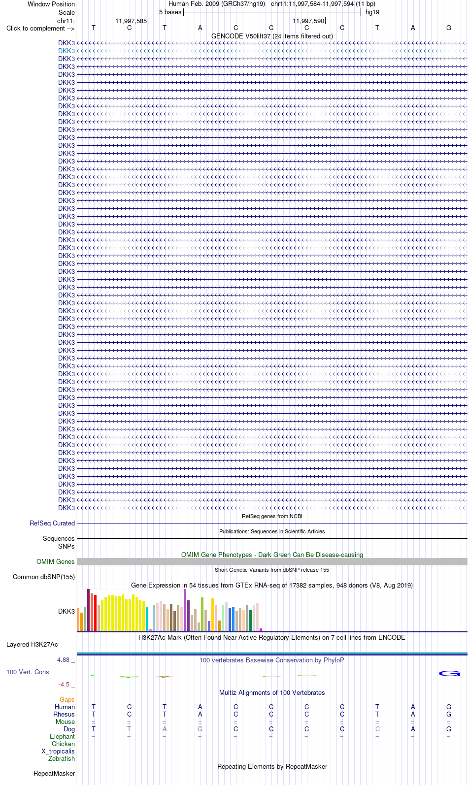Open the H3K27Ac Mark track title

click(x=272, y=637)
